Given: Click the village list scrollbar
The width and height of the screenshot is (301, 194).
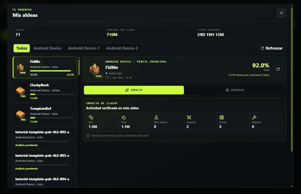Looking at the screenshot, I should (79, 67).
